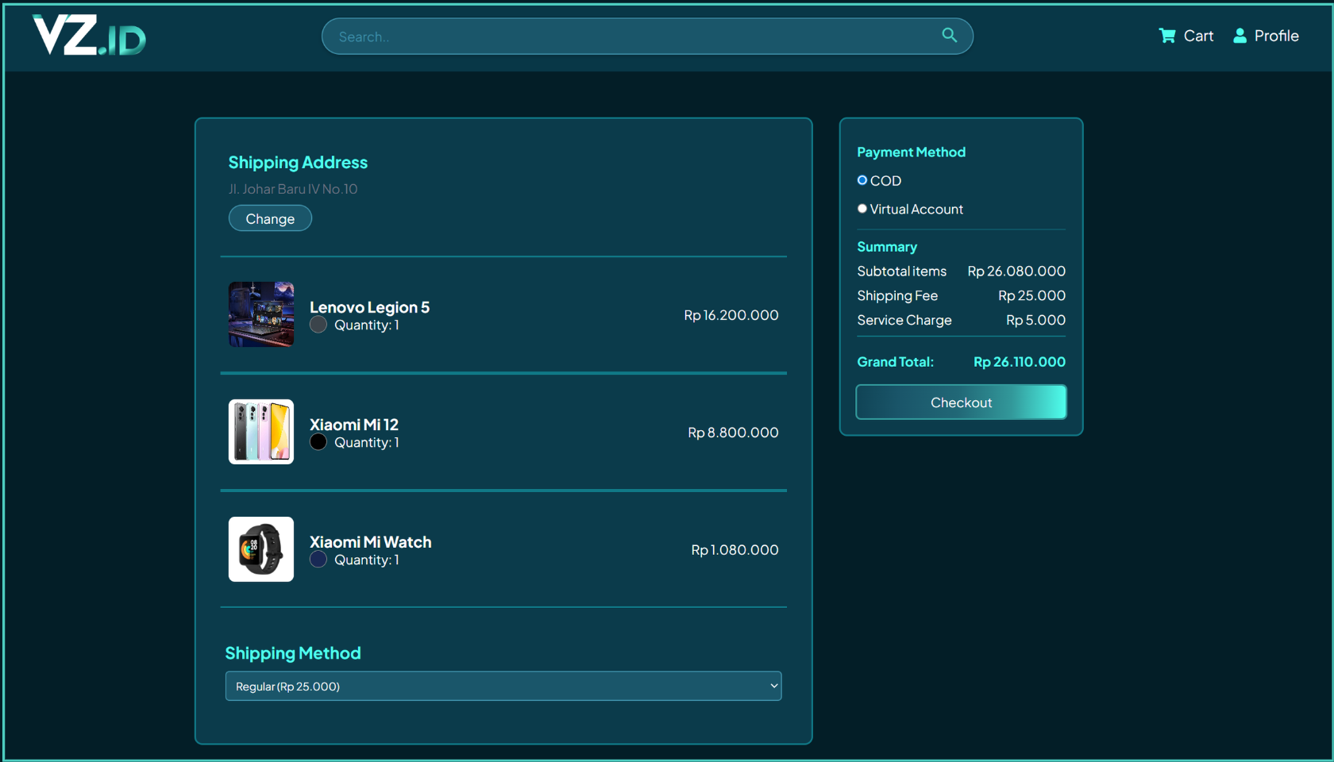This screenshot has height=762, width=1334.
Task: Click the Summary heading
Action: (887, 247)
